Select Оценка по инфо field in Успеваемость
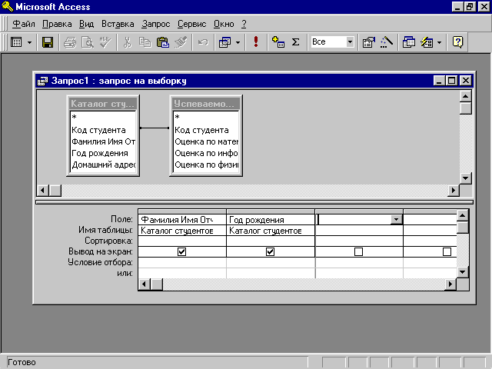 pyautogui.click(x=206, y=153)
